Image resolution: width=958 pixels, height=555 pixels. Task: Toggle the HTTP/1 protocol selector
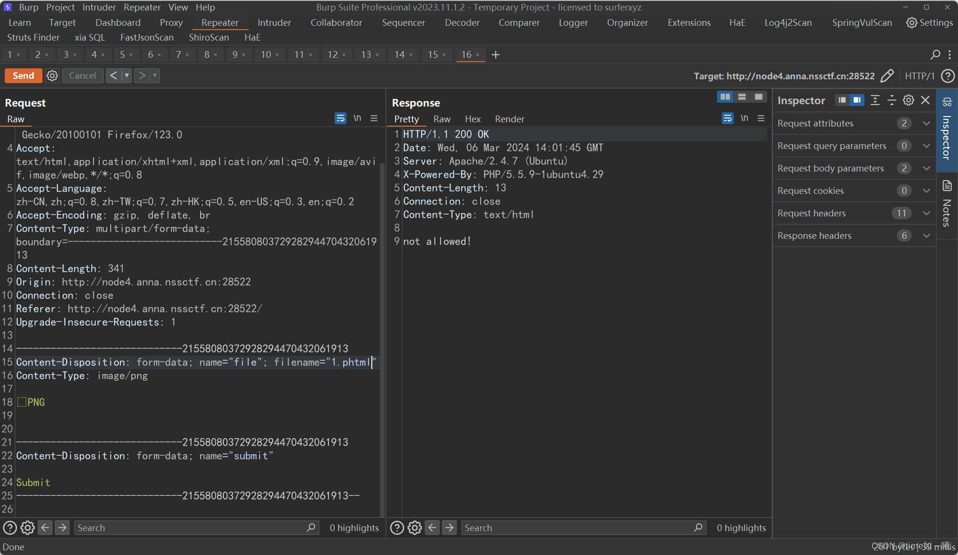pyautogui.click(x=919, y=76)
